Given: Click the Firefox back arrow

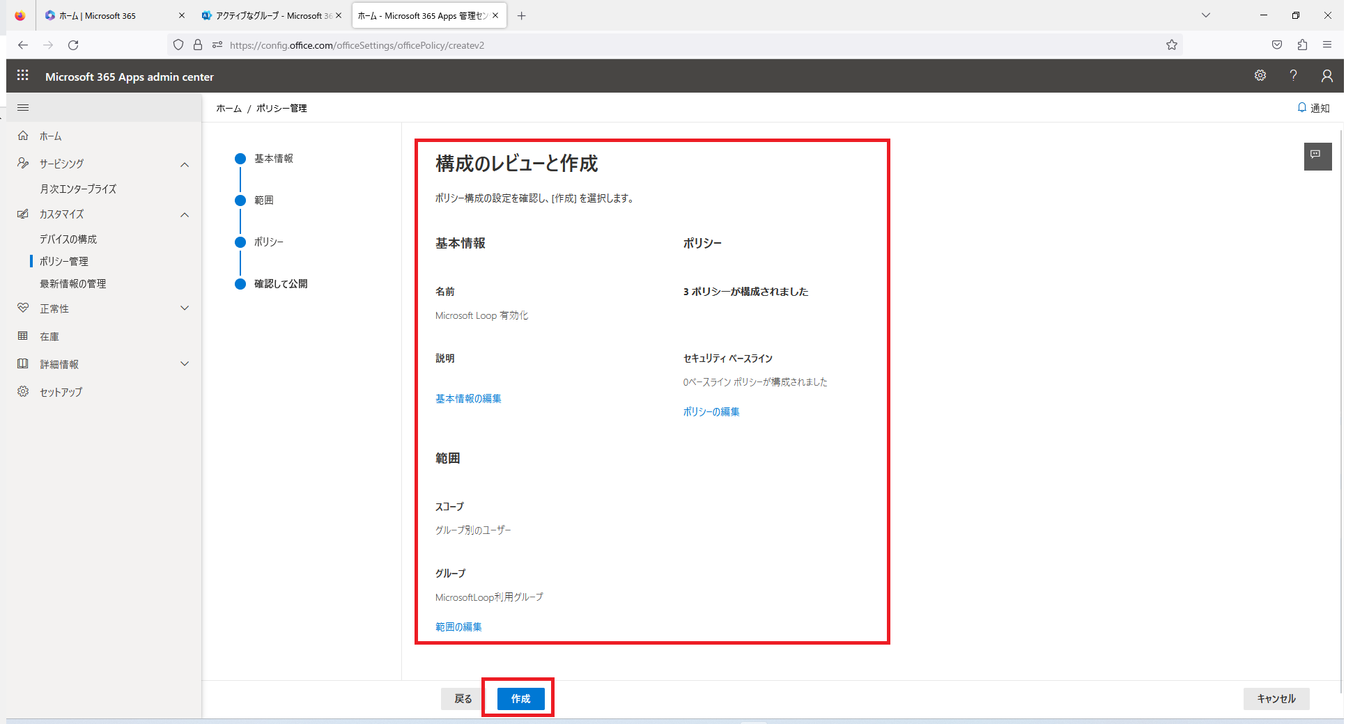Looking at the screenshot, I should tap(23, 45).
